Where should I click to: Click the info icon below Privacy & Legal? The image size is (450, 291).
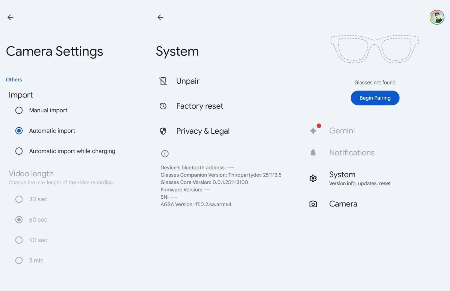click(x=165, y=153)
